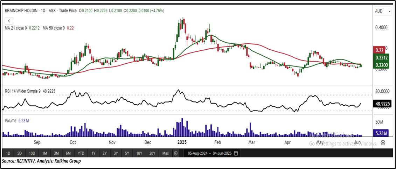Image resolution: width=396 pixels, height=169 pixels.
Task: Click the back chevron button under the title
Action: [x=9, y=21]
